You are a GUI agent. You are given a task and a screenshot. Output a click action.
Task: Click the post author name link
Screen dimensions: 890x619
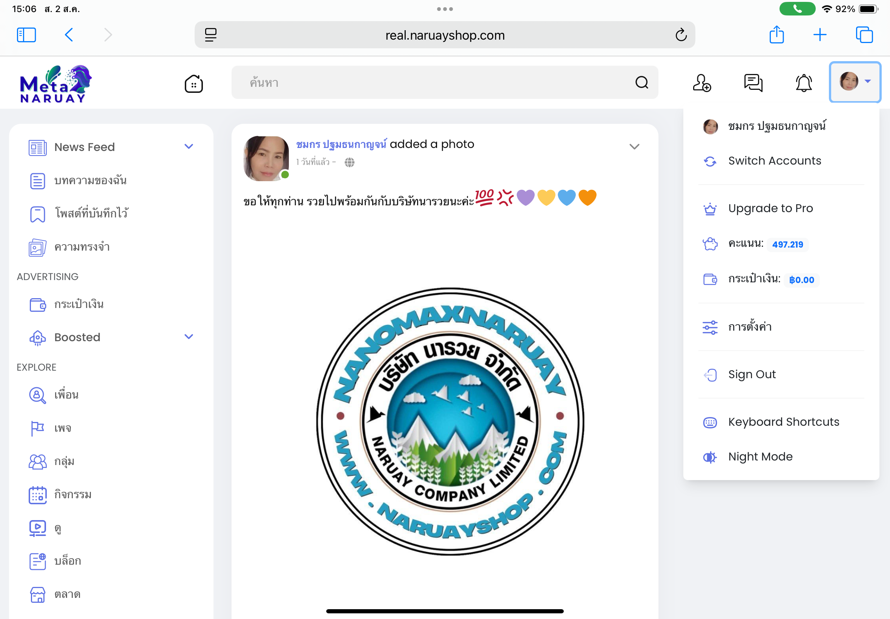click(x=341, y=144)
